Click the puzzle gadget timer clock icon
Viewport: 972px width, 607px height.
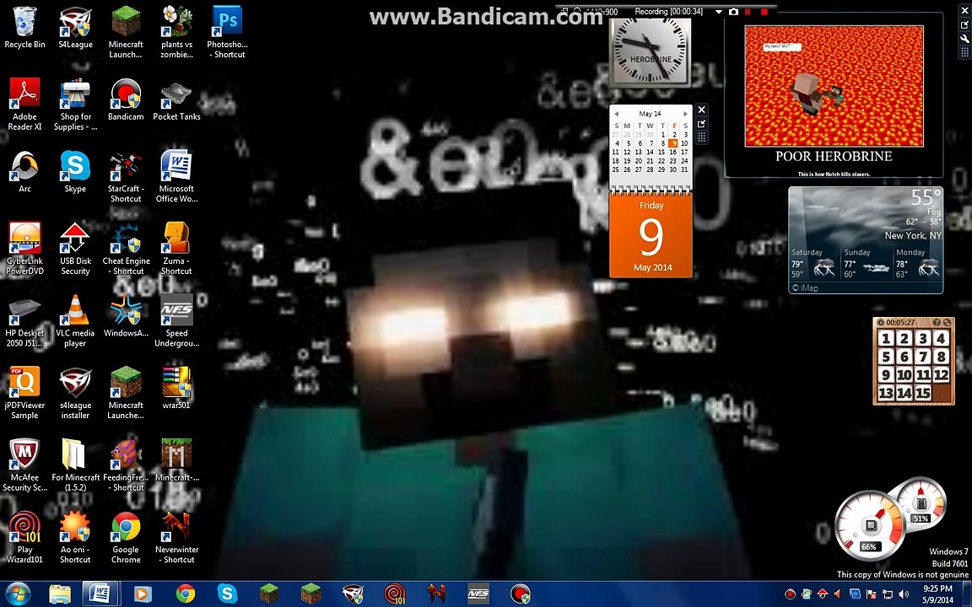880,322
